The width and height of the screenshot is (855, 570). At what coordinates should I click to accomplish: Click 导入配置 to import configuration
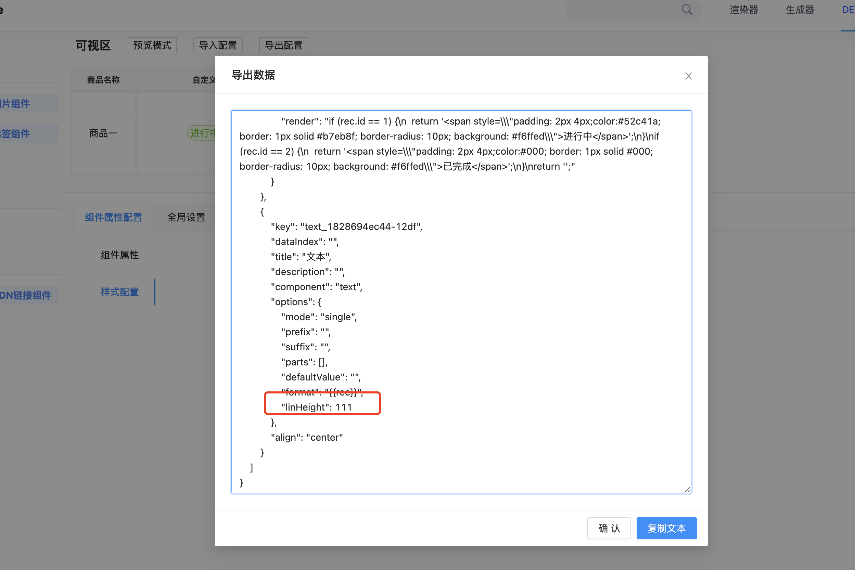(x=217, y=45)
